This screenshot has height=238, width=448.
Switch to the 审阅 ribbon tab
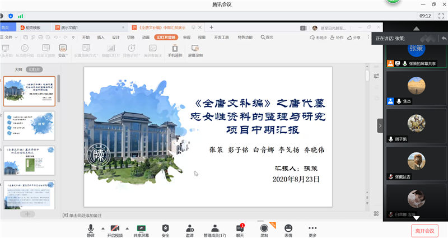(x=187, y=38)
